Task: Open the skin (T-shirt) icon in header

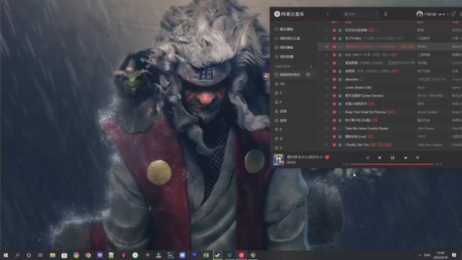Action: point(453,14)
